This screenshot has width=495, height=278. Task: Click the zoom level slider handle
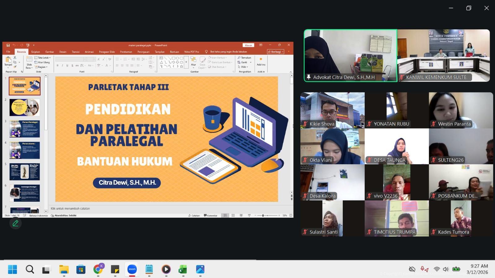tap(263, 216)
